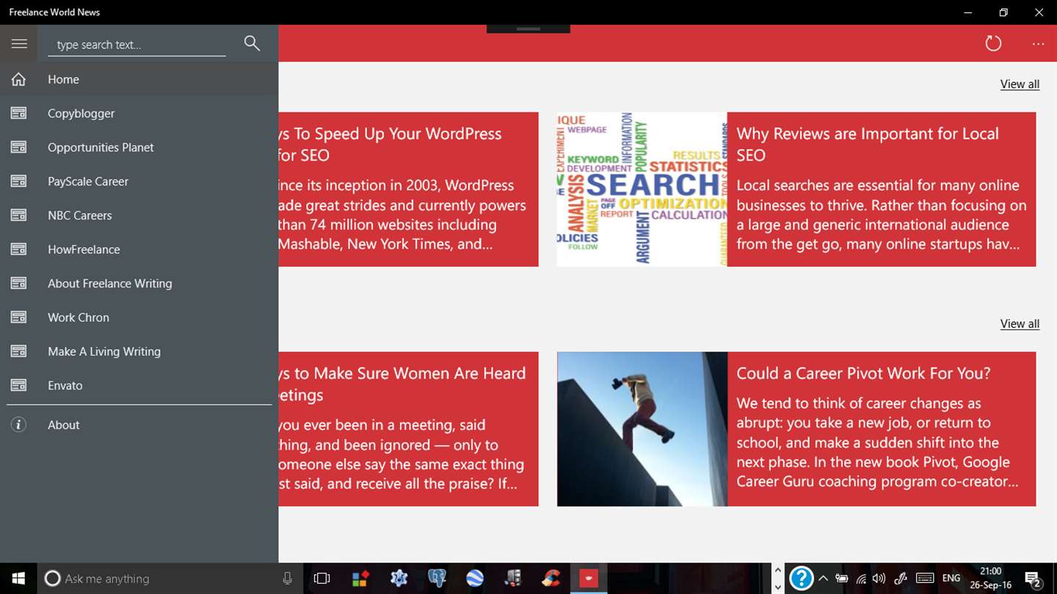Click the feed icon beside Envato
This screenshot has height=594, width=1057.
(x=18, y=385)
